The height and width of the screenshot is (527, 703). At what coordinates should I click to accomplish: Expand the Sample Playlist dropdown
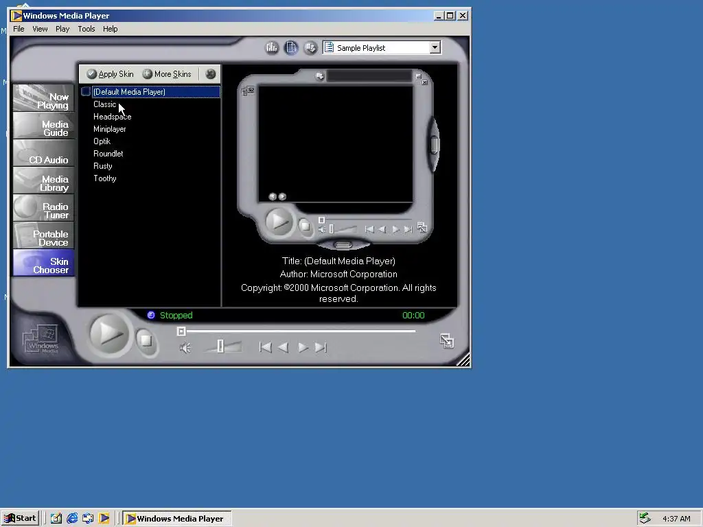(435, 47)
